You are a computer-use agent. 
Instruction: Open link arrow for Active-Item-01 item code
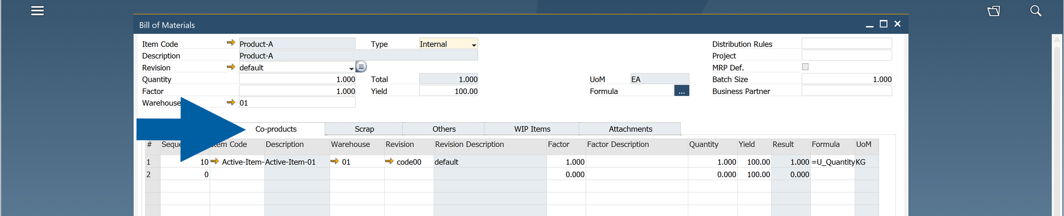tap(215, 162)
